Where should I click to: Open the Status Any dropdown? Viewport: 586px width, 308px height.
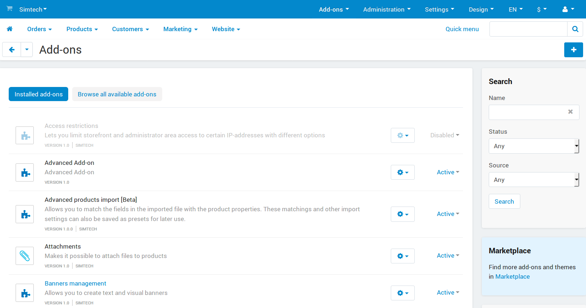coord(534,146)
